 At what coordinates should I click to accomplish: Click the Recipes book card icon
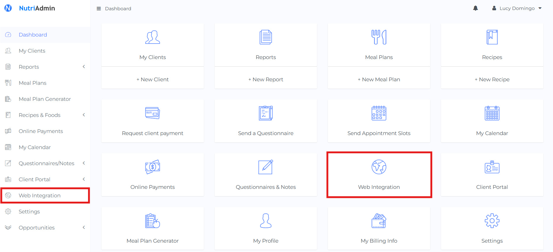pyautogui.click(x=492, y=37)
